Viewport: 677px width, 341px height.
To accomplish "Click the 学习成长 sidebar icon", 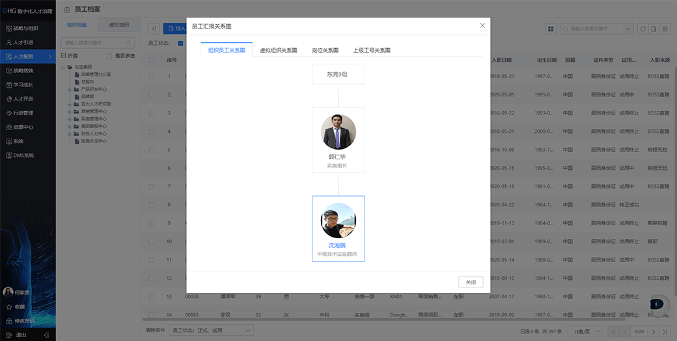I will (x=9, y=85).
